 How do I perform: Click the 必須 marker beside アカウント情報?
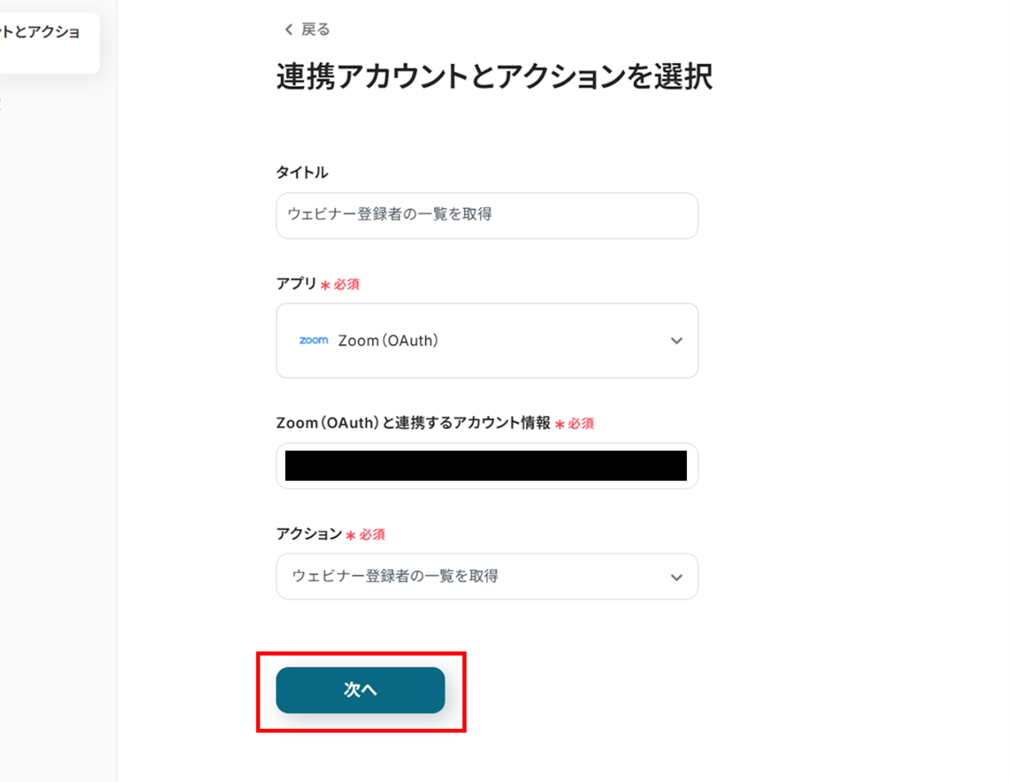[581, 424]
